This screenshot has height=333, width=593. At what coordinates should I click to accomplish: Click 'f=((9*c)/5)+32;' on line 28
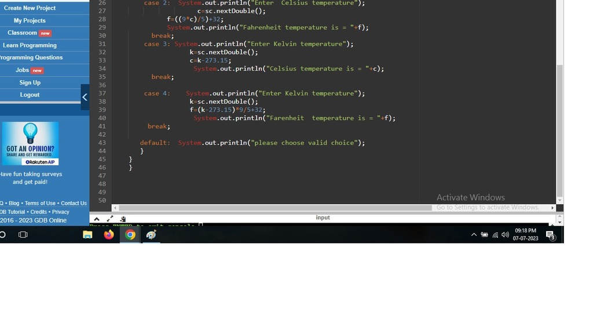(195, 19)
